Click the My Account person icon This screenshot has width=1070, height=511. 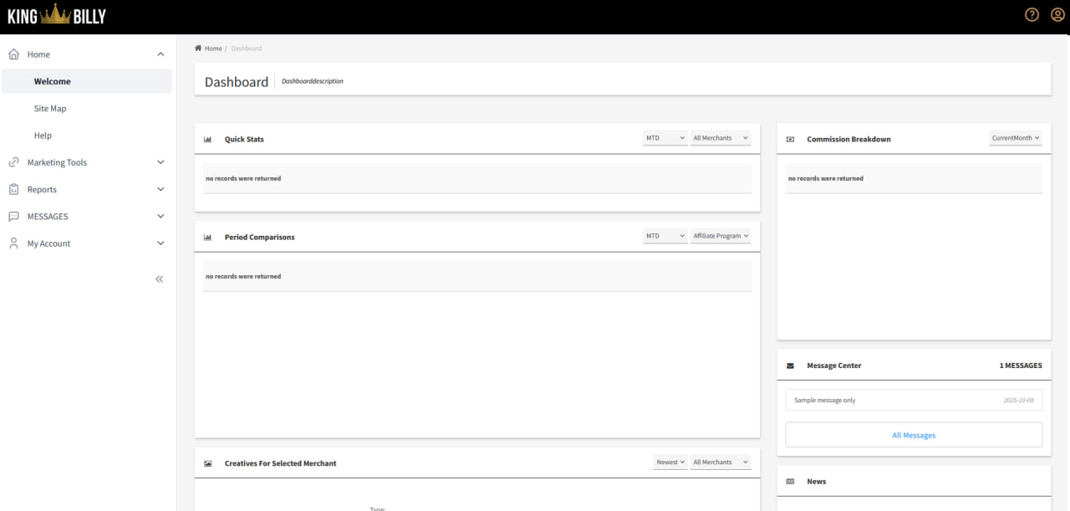point(13,243)
